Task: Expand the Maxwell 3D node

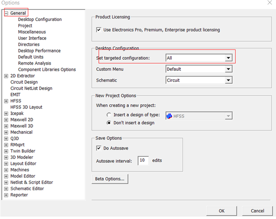Action: (x=6, y=126)
